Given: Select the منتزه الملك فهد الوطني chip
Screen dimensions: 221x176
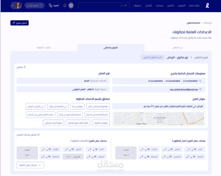Looking at the screenshot, I should coord(78,123).
